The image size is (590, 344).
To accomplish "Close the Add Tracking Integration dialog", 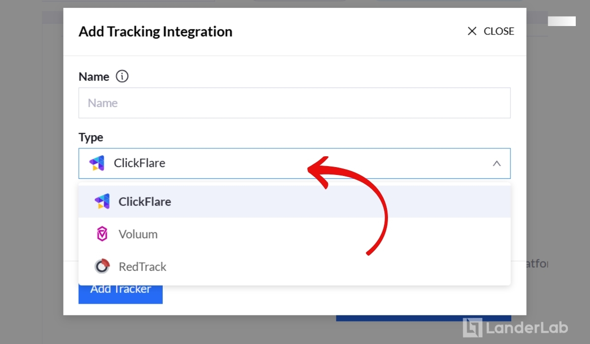I will tap(491, 31).
